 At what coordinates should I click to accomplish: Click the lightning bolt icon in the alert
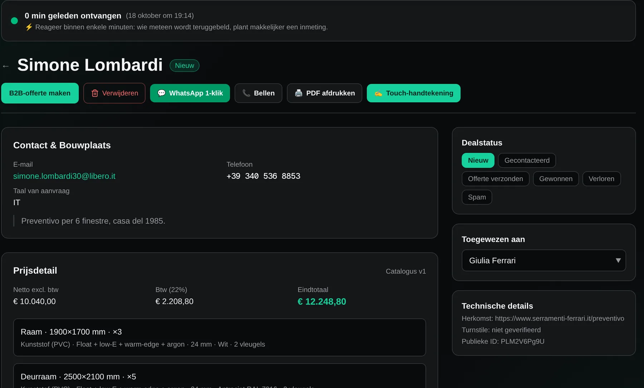[29, 27]
